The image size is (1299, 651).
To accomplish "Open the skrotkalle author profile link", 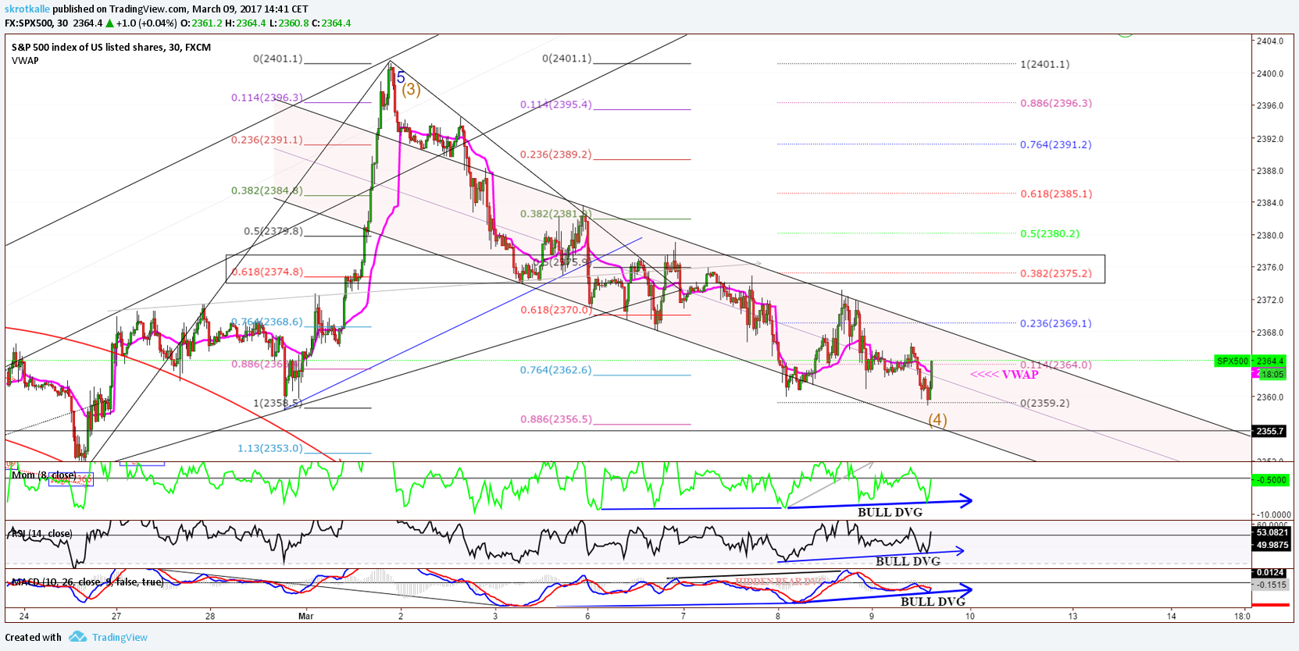I will (27, 9).
